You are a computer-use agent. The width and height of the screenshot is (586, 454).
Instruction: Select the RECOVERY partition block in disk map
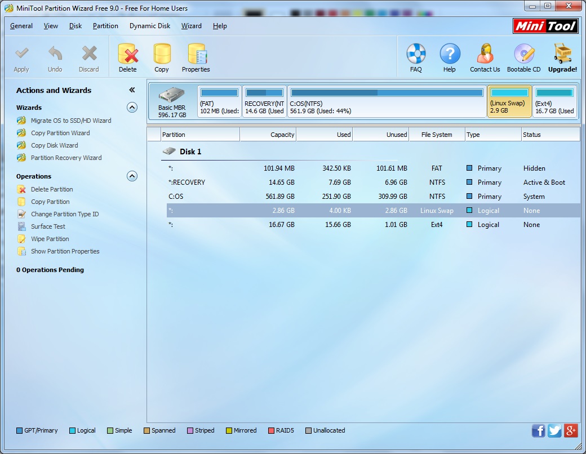coord(264,101)
